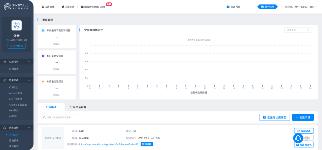Click the channel name 0621

[82, 131]
